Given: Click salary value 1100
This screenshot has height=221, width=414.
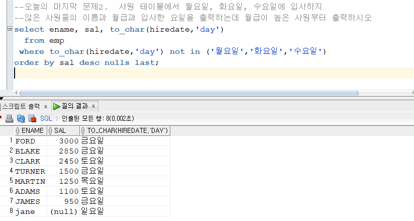Looking at the screenshot, I should click(69, 191).
